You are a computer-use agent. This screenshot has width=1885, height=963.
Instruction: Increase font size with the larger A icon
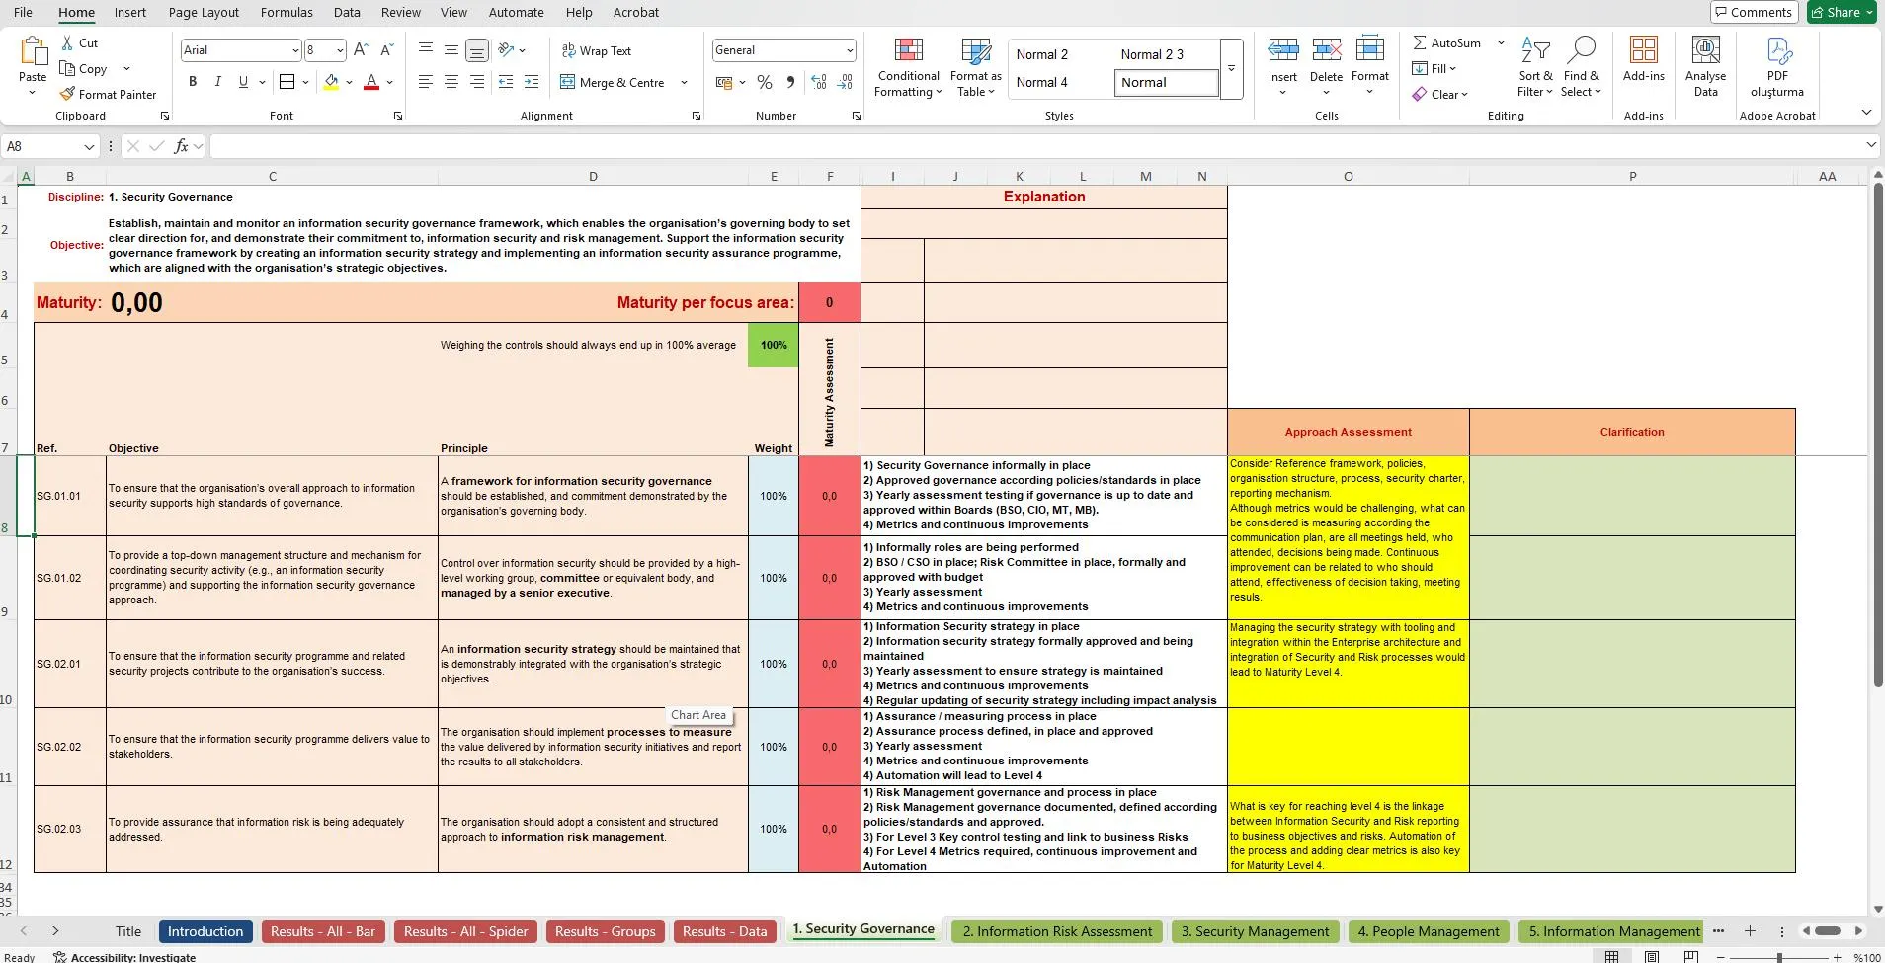(361, 49)
